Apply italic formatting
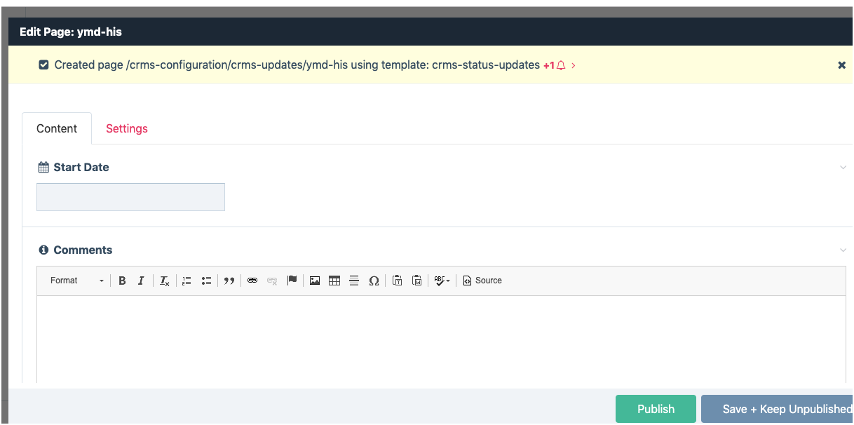Screen dimensions: 854x425 point(141,281)
